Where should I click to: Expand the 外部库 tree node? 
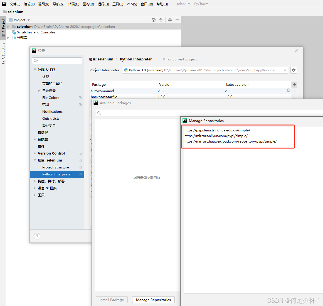[8, 38]
